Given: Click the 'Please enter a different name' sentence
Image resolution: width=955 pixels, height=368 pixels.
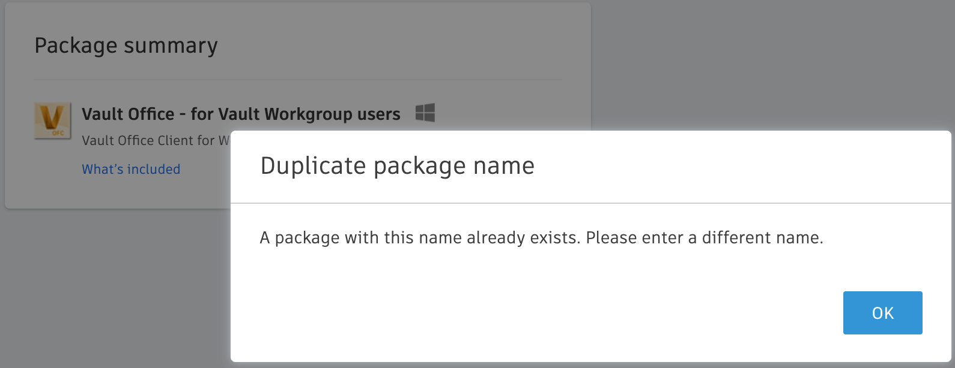Looking at the screenshot, I should coord(704,238).
